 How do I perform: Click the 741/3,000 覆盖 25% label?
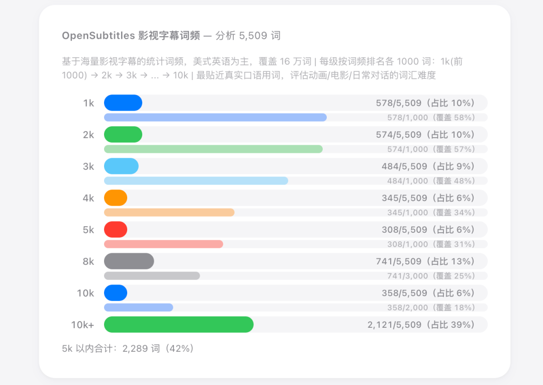tap(431, 276)
